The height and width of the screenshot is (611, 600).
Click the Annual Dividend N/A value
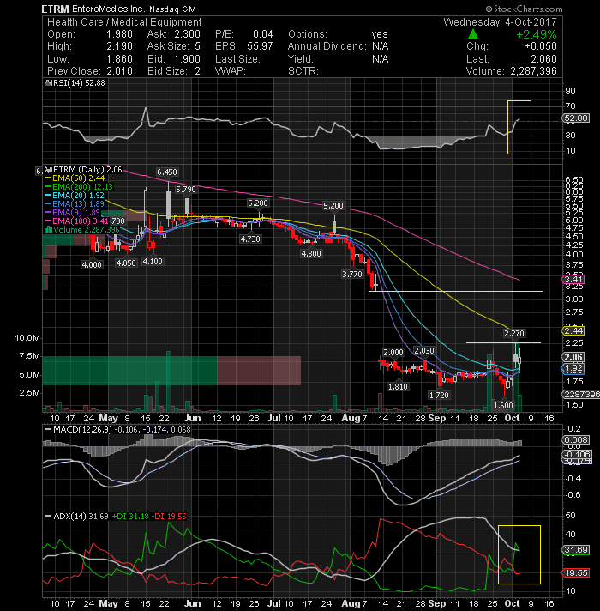(380, 46)
